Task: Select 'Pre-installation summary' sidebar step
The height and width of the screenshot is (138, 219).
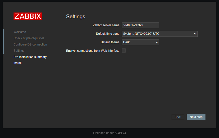Action: (30, 57)
